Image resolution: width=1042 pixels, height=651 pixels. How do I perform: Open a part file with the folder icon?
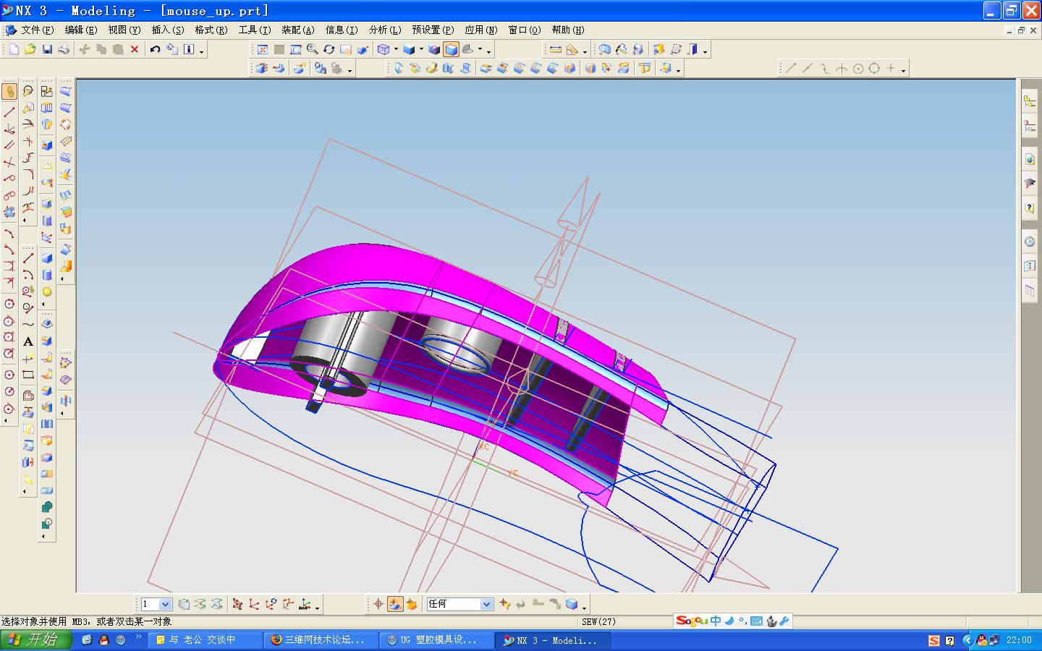pos(30,49)
